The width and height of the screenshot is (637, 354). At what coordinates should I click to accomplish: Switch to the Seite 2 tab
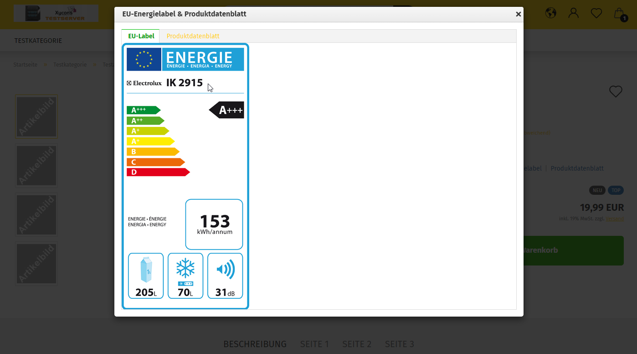(x=357, y=344)
